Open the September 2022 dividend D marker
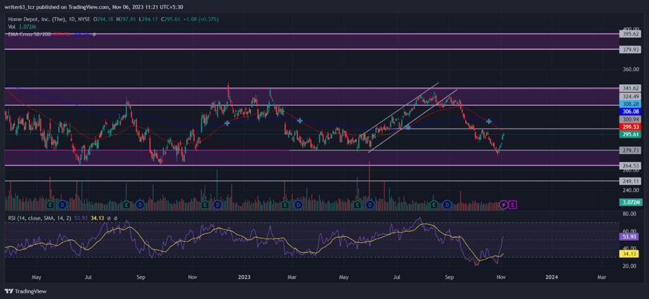This screenshot has height=299, width=649. click(x=140, y=205)
